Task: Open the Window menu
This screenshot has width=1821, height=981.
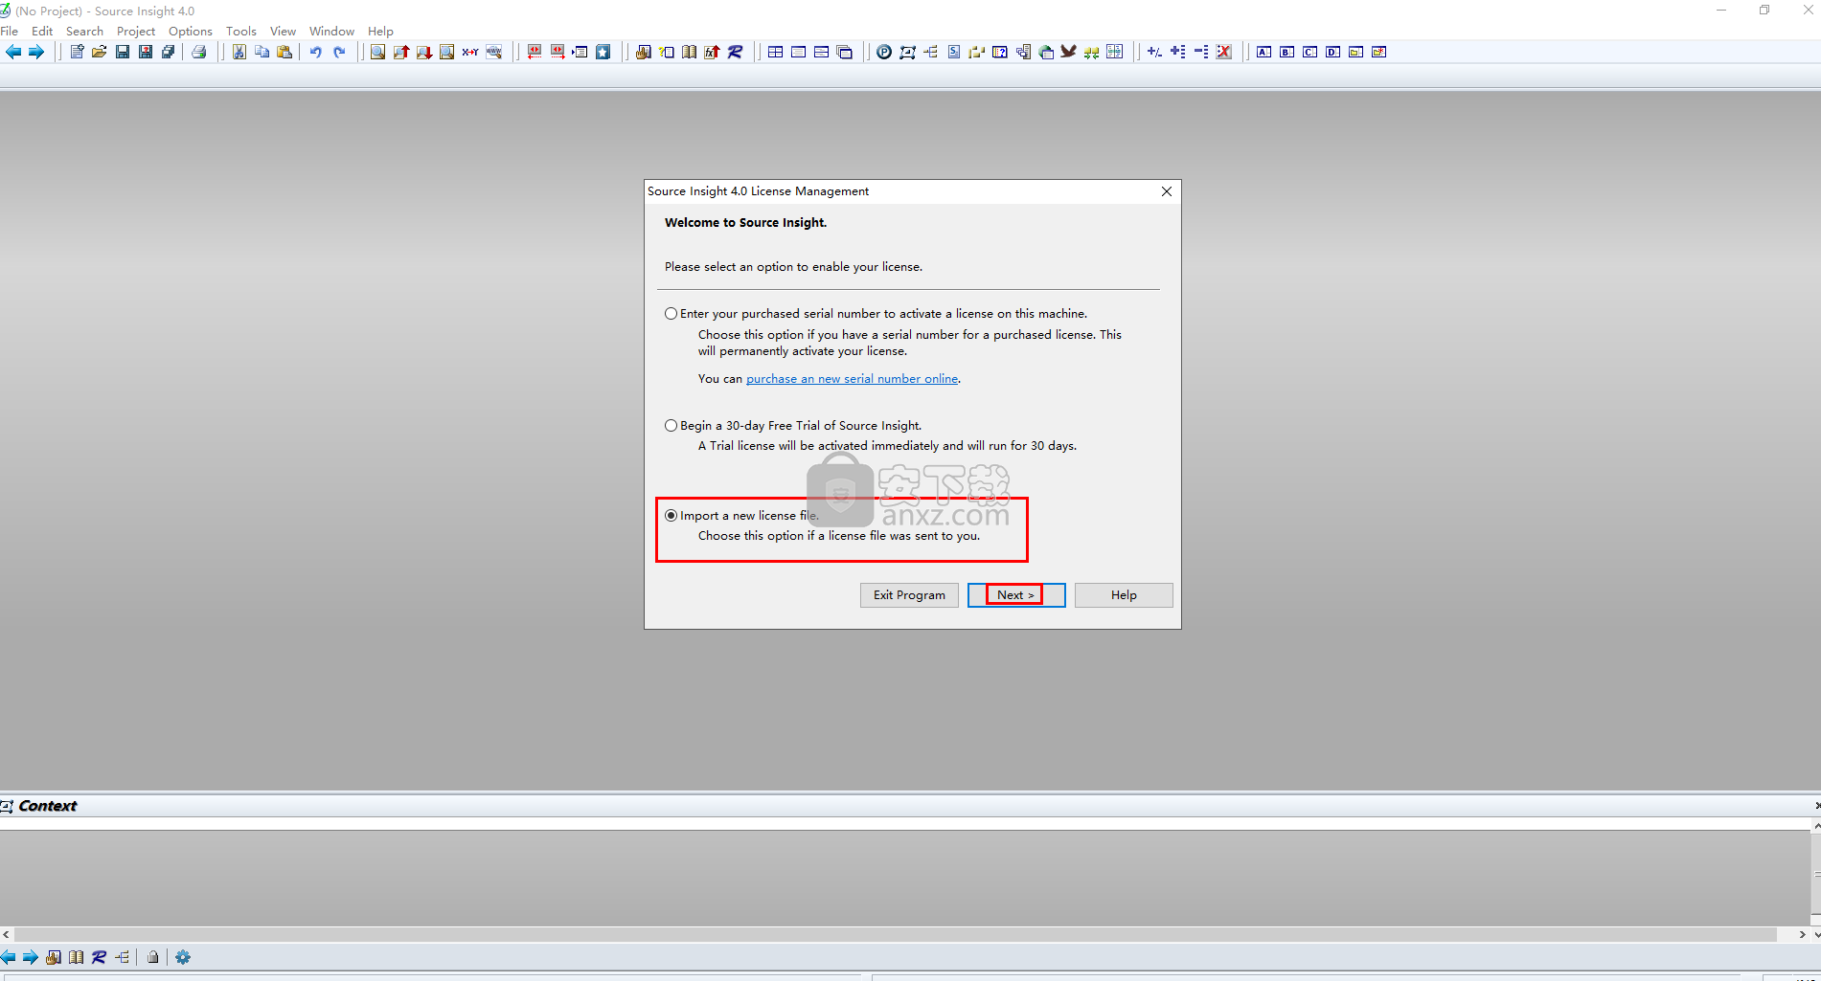Action: tap(331, 32)
